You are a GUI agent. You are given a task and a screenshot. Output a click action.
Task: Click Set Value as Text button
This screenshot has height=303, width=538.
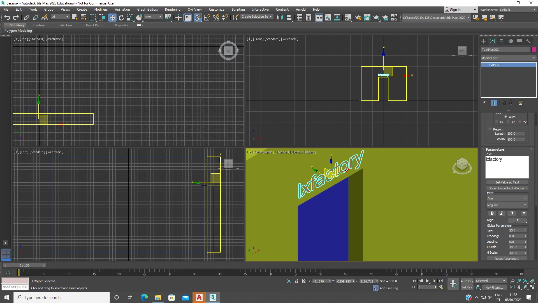tap(507, 182)
